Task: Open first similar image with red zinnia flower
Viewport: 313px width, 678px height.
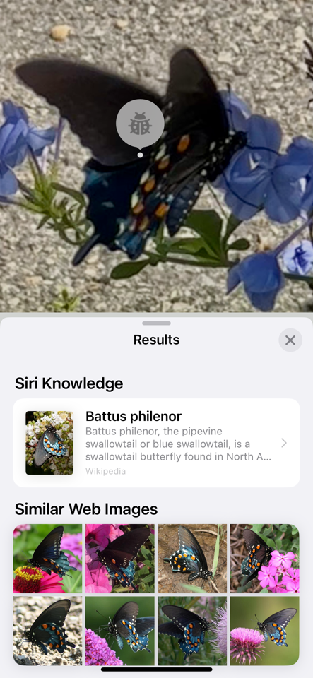Action: (x=47, y=558)
